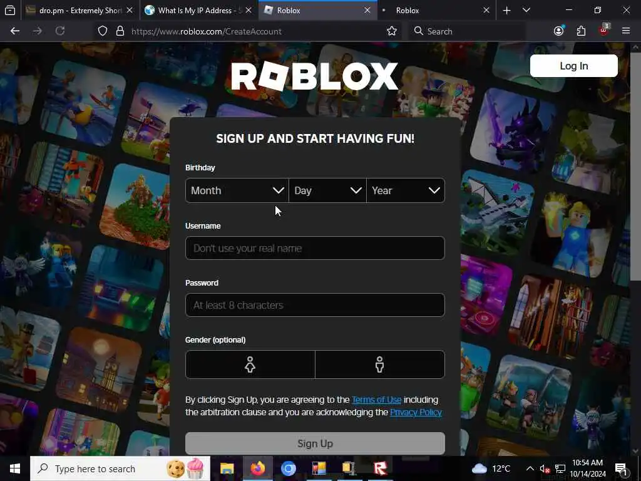The height and width of the screenshot is (481, 641).
Task: Click the Username input field
Action: tap(315, 248)
